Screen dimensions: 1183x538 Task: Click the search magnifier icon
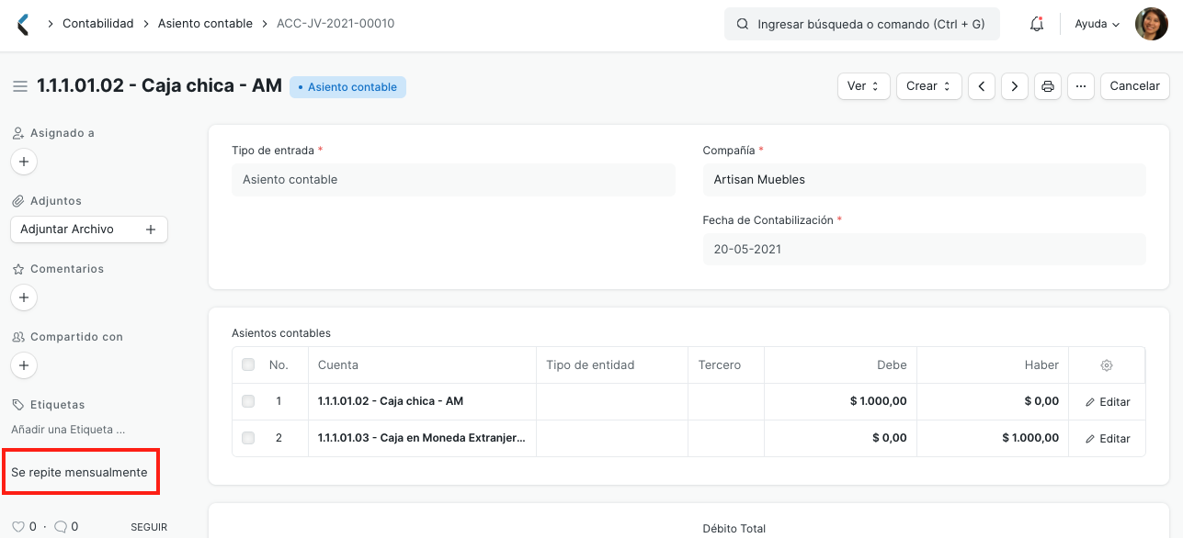click(742, 25)
